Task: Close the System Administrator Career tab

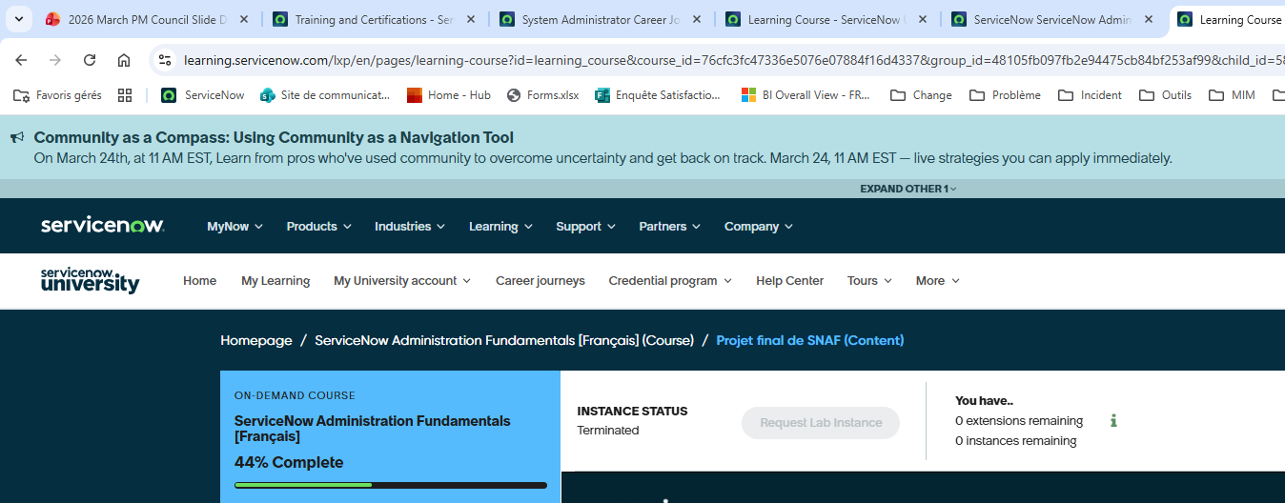Action: pos(698,19)
